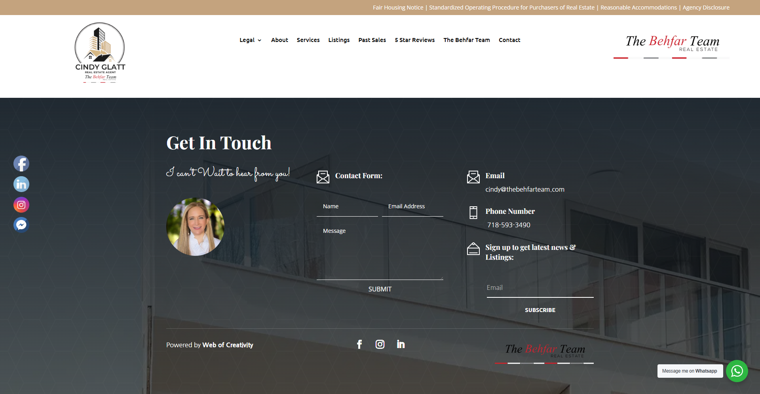760x394 pixels.
Task: Click the Subscribe button
Action: coord(540,310)
